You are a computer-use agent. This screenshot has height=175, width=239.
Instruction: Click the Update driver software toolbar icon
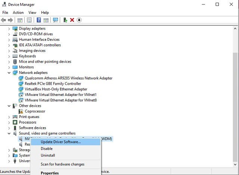65,20
